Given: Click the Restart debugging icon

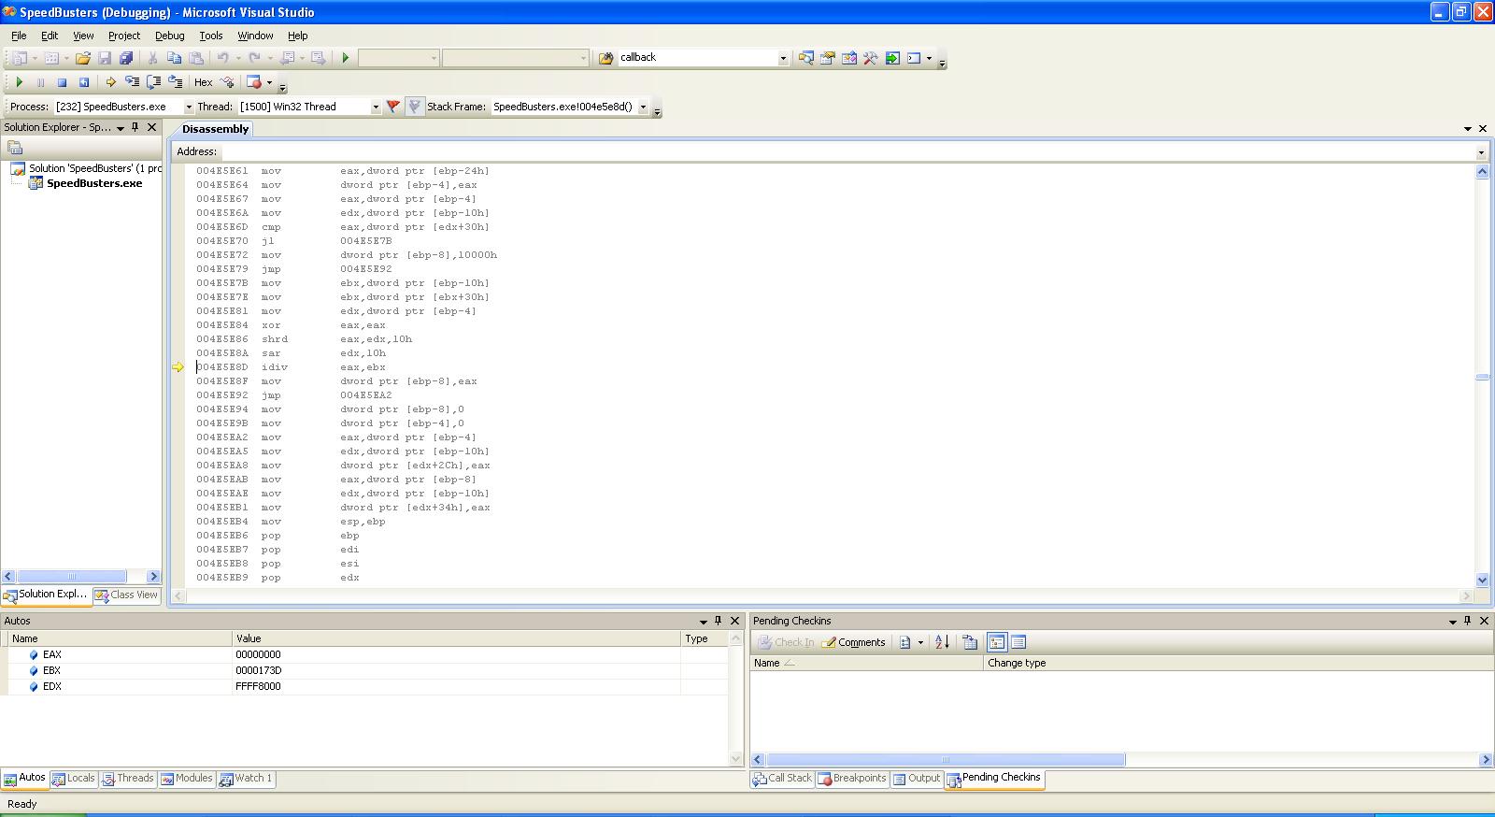Looking at the screenshot, I should coord(84,82).
